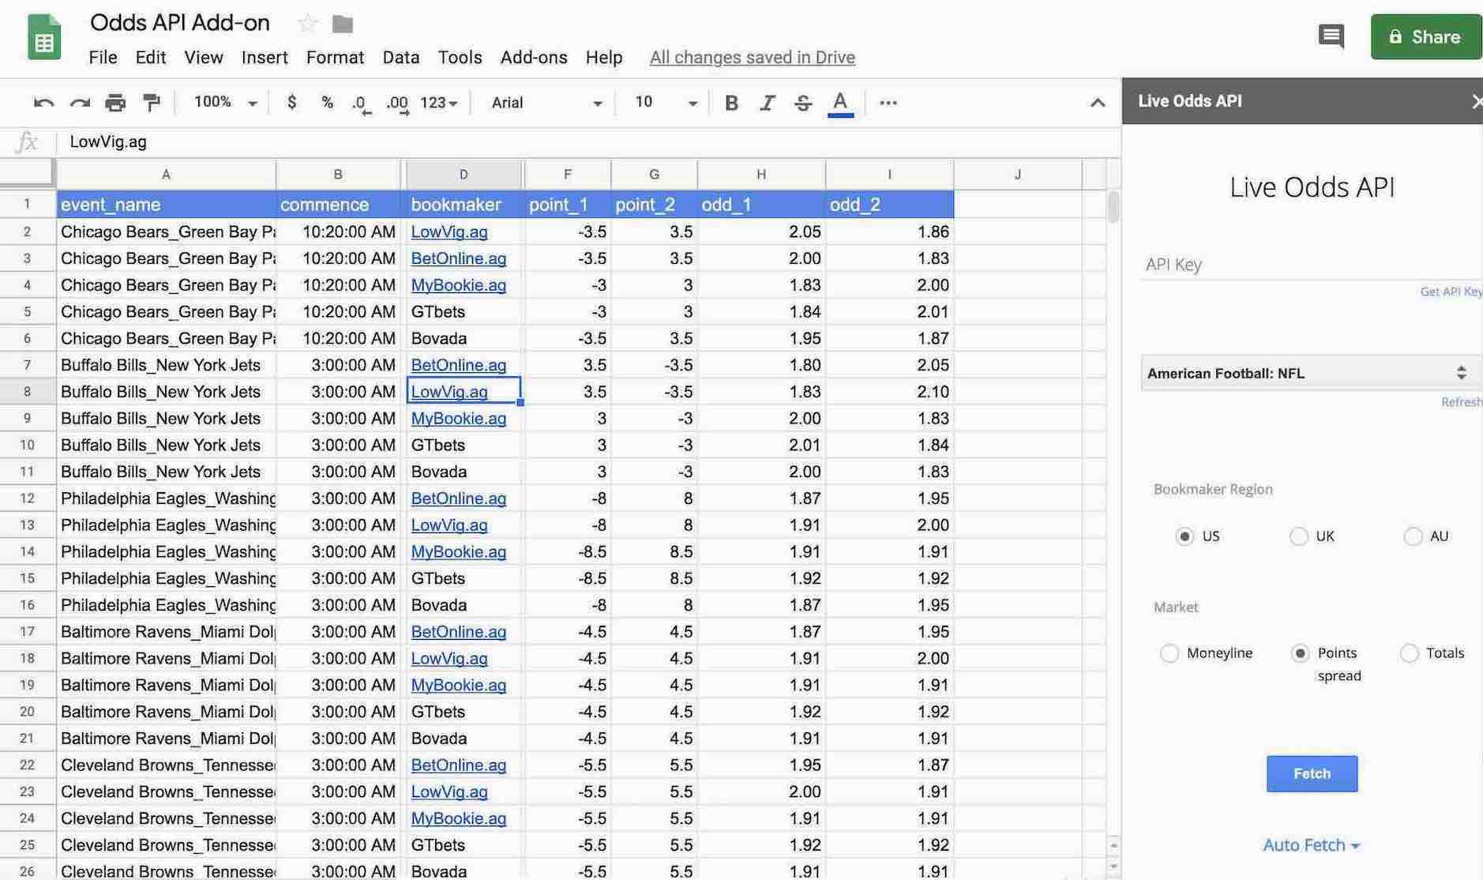
Task: Open the Format menu
Action: click(335, 58)
